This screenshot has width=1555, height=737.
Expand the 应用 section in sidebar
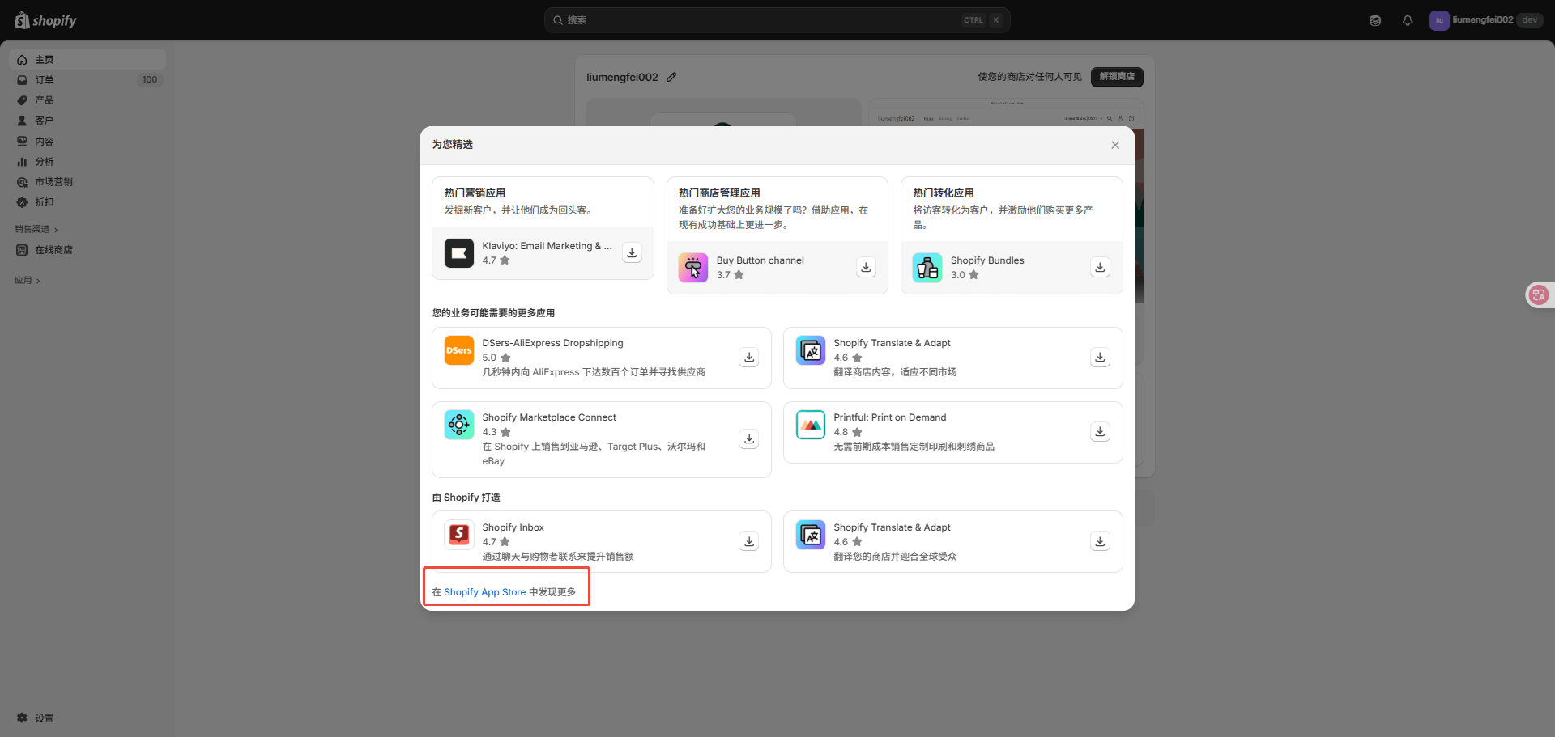tap(28, 280)
